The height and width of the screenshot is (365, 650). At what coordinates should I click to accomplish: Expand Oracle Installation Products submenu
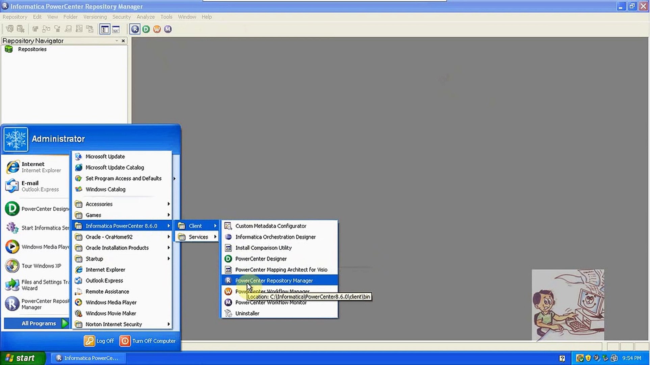point(122,248)
